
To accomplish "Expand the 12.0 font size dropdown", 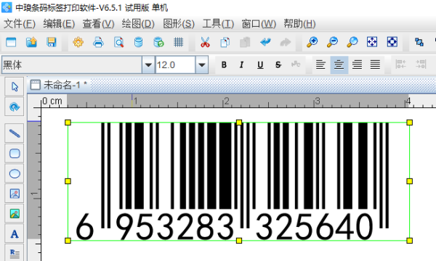I will (x=202, y=65).
